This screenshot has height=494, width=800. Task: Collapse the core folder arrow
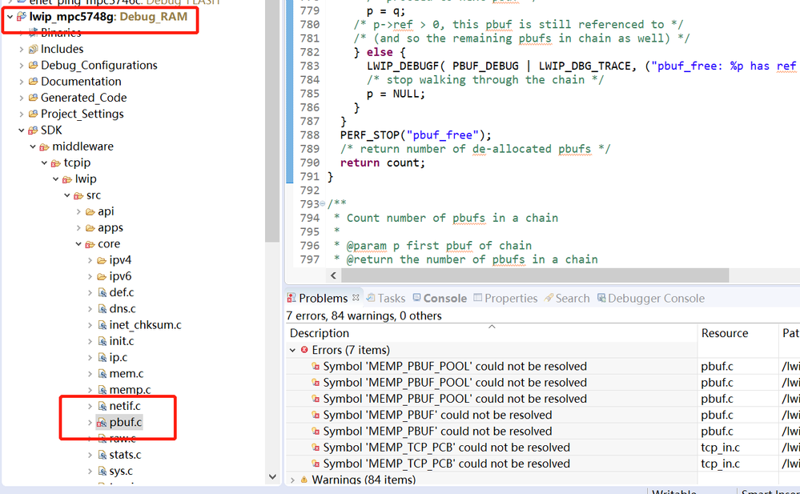(78, 244)
